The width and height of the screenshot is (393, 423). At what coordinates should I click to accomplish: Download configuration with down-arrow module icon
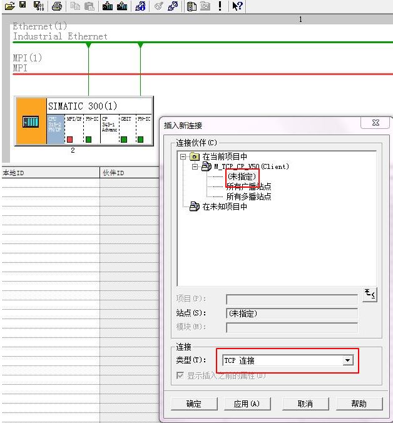pos(108,6)
